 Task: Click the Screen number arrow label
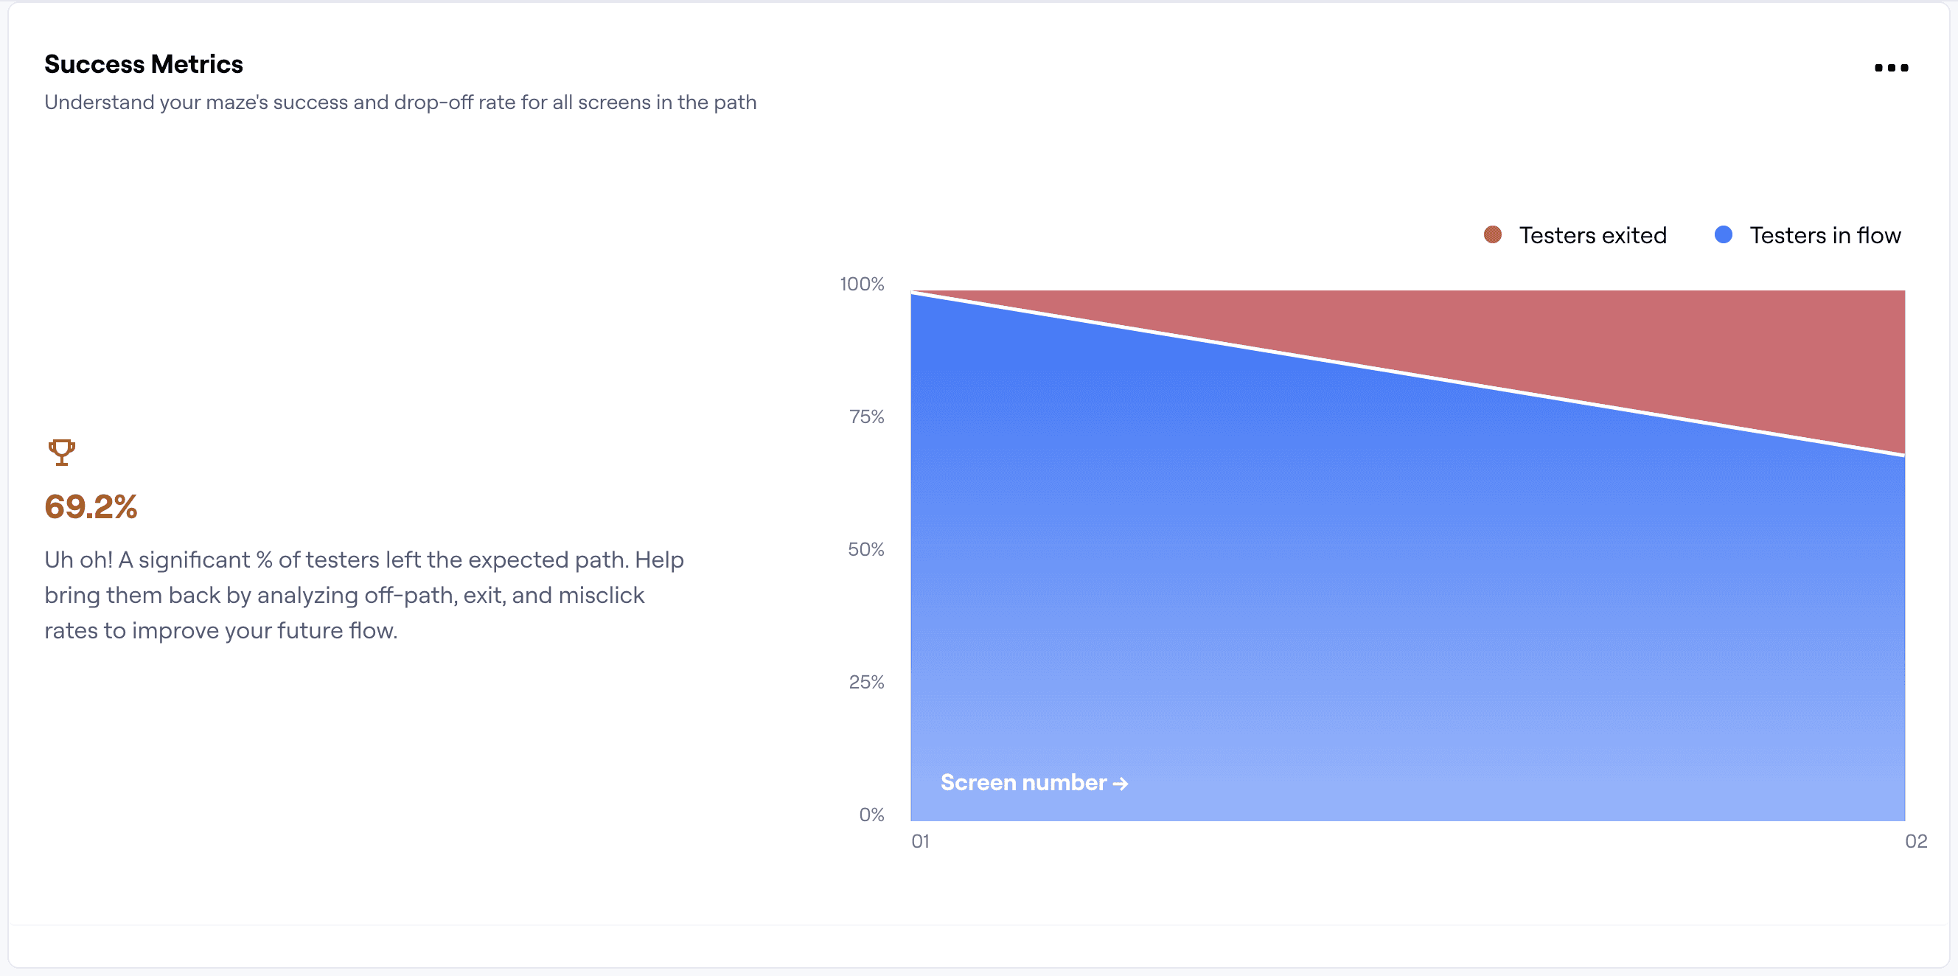click(1034, 782)
